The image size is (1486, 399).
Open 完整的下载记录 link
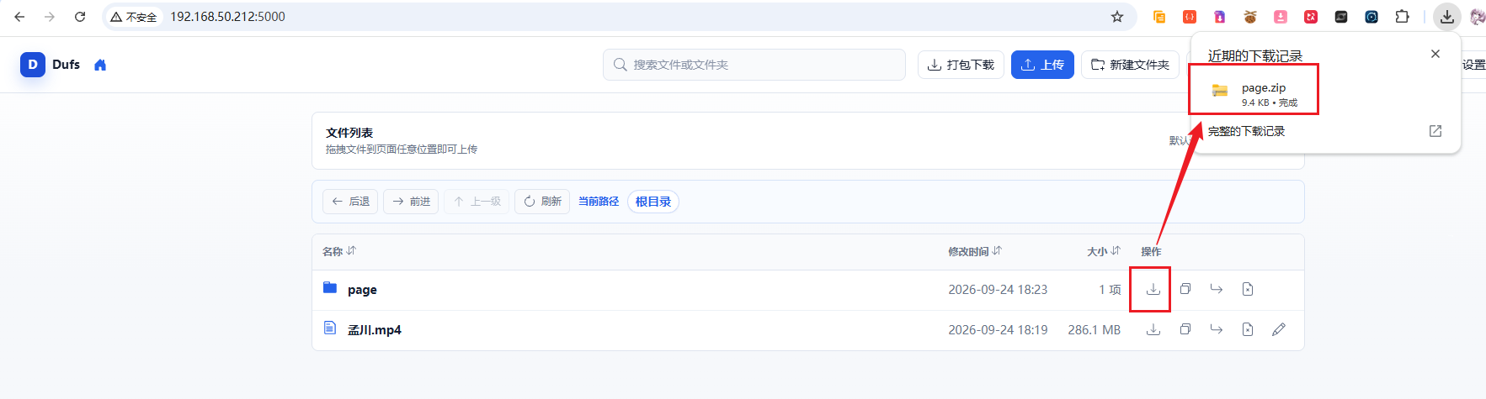pos(1246,131)
